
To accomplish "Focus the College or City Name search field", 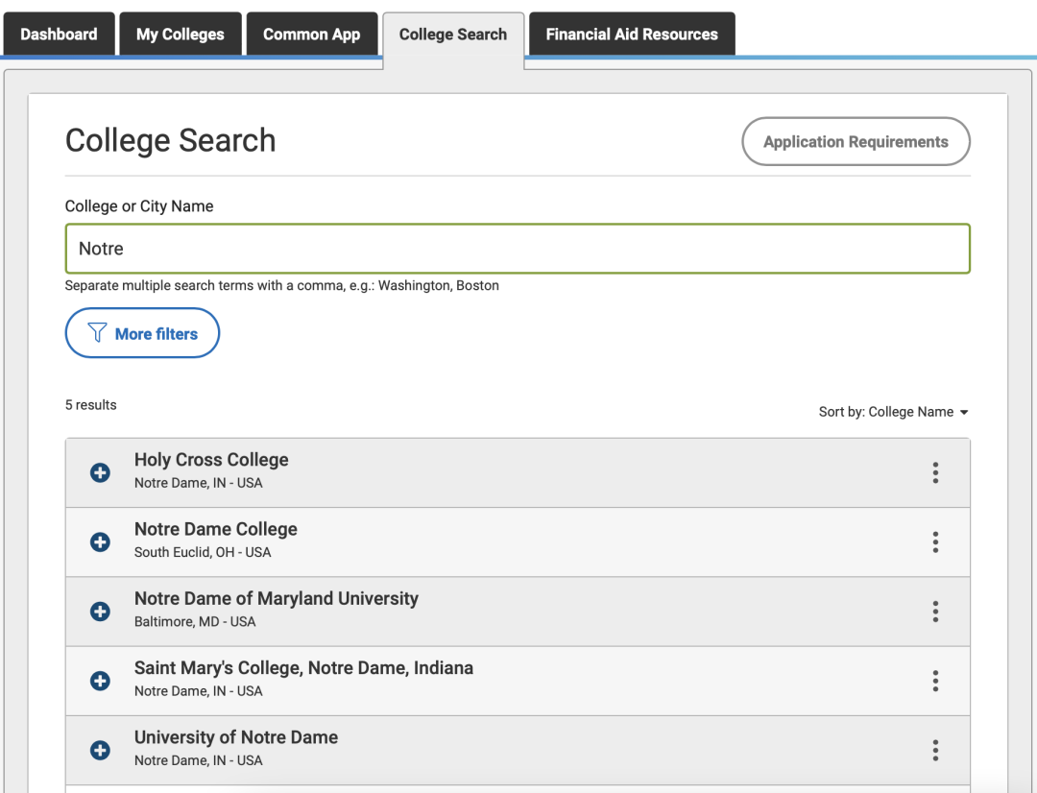I will (518, 249).
